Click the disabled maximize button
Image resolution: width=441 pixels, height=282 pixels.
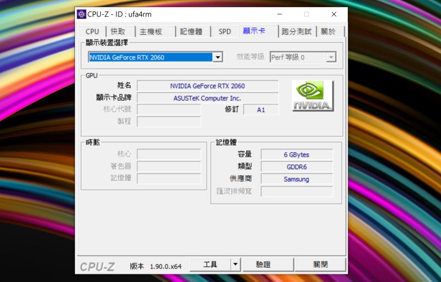click(x=306, y=14)
